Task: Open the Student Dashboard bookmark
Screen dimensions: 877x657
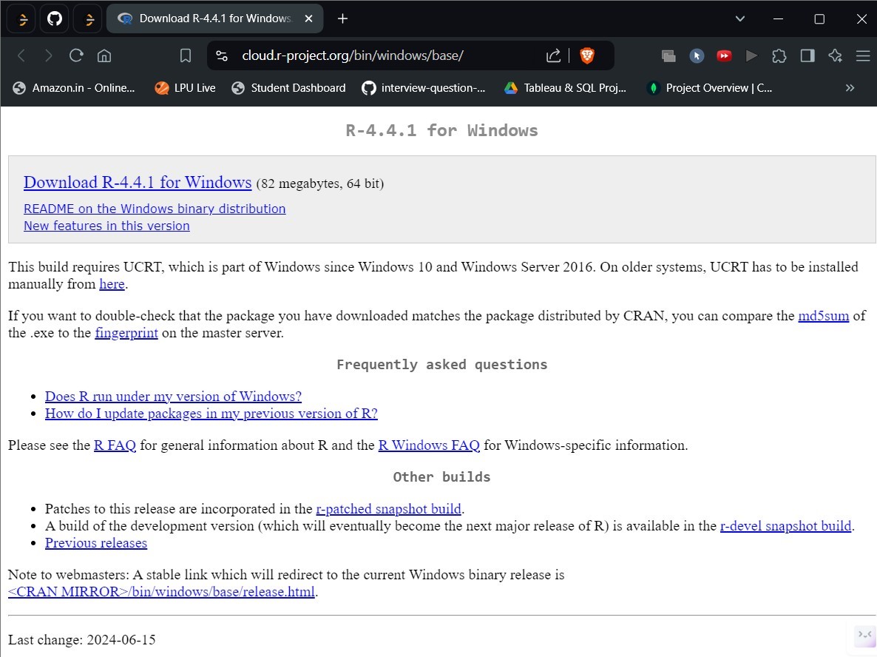Action: (x=288, y=88)
